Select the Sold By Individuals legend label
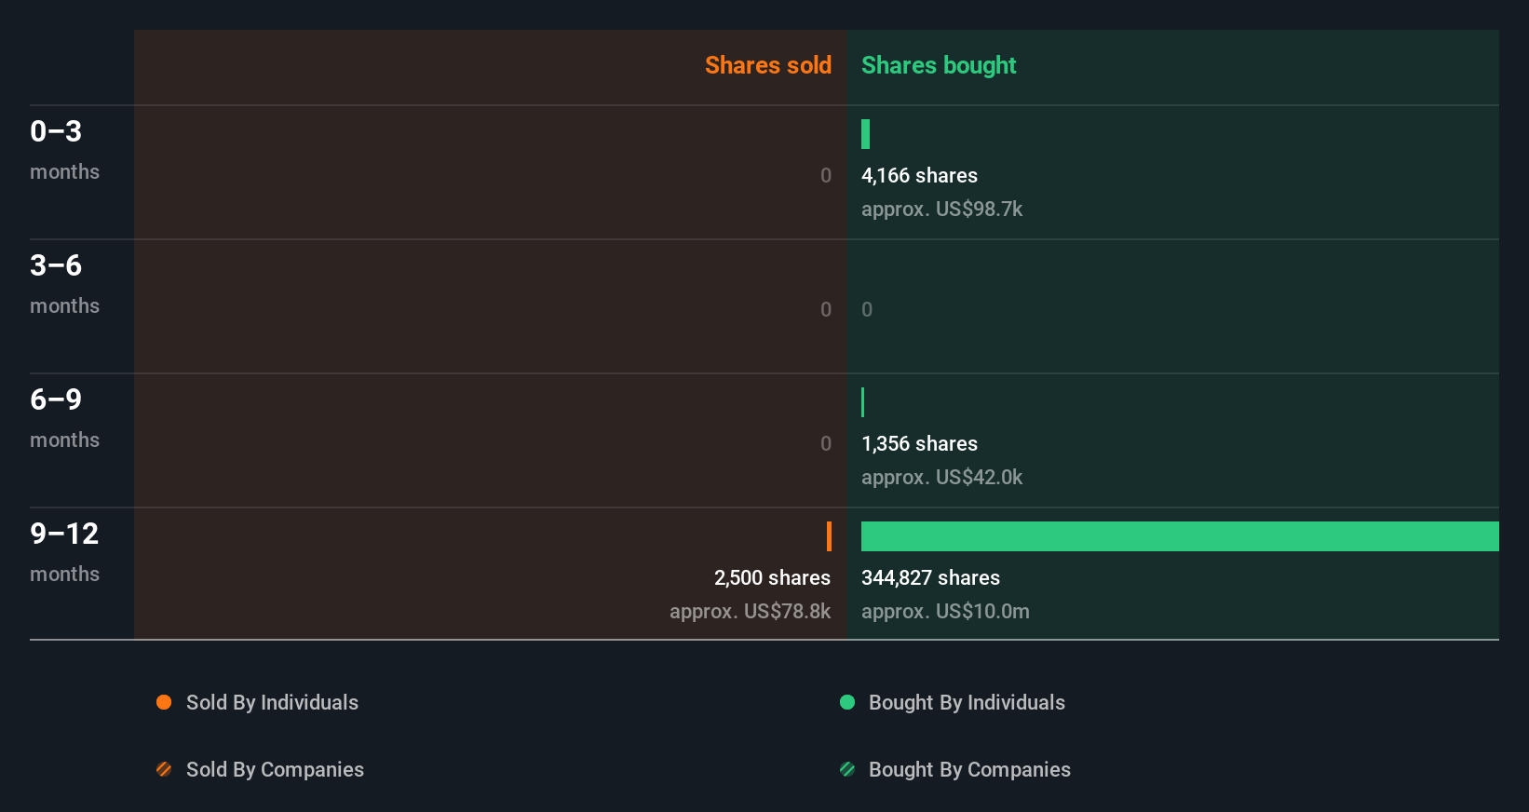 pos(272,702)
